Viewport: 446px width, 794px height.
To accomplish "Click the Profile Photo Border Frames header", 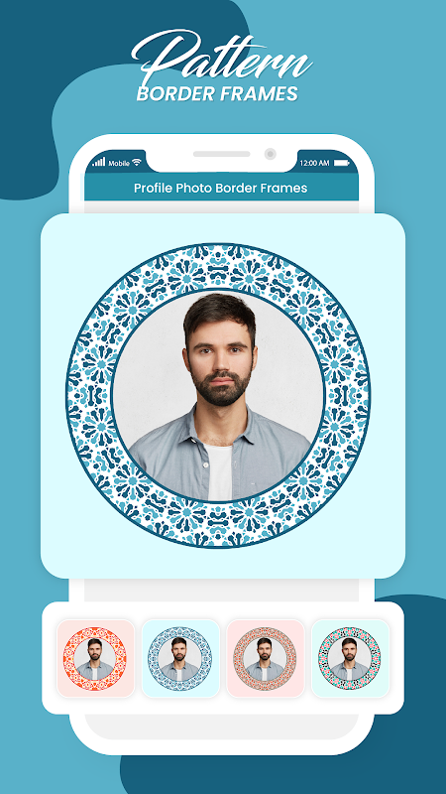I will 221,188.
